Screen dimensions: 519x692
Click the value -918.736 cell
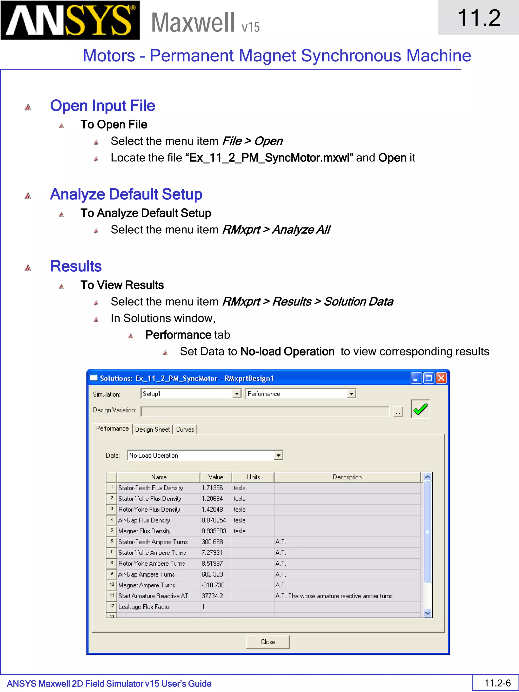click(216, 585)
